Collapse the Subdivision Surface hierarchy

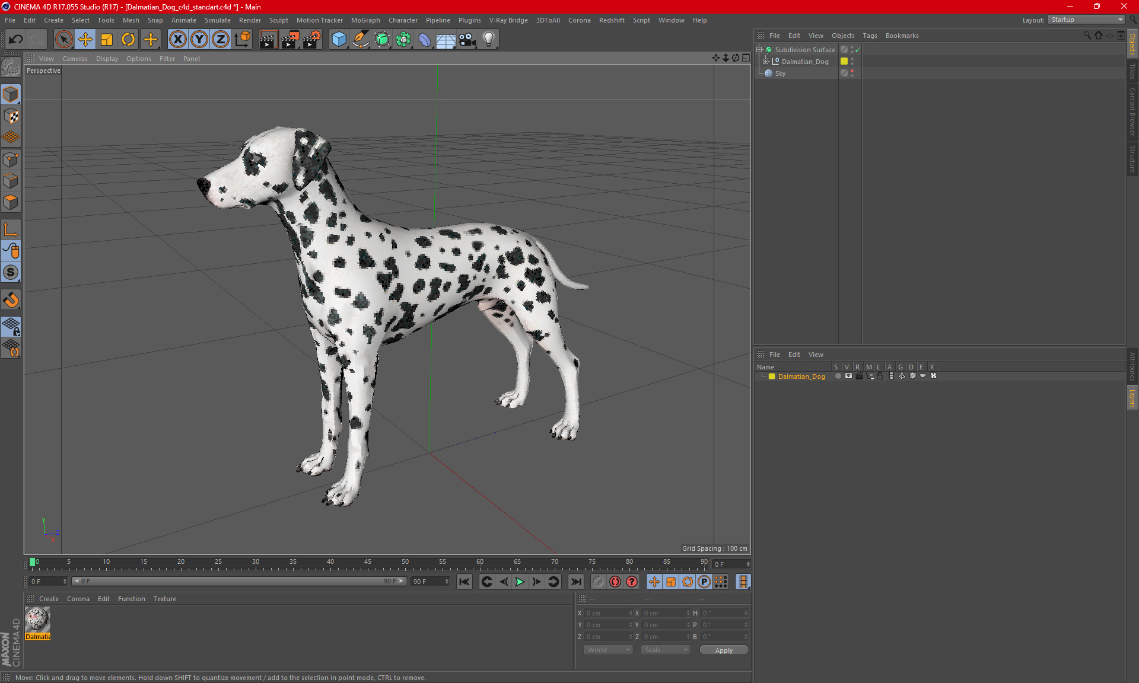click(759, 50)
